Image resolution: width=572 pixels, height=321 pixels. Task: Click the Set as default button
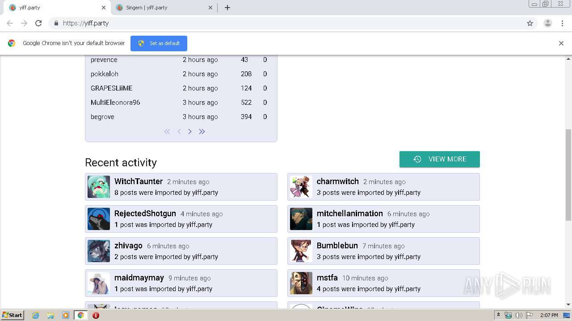(x=159, y=43)
